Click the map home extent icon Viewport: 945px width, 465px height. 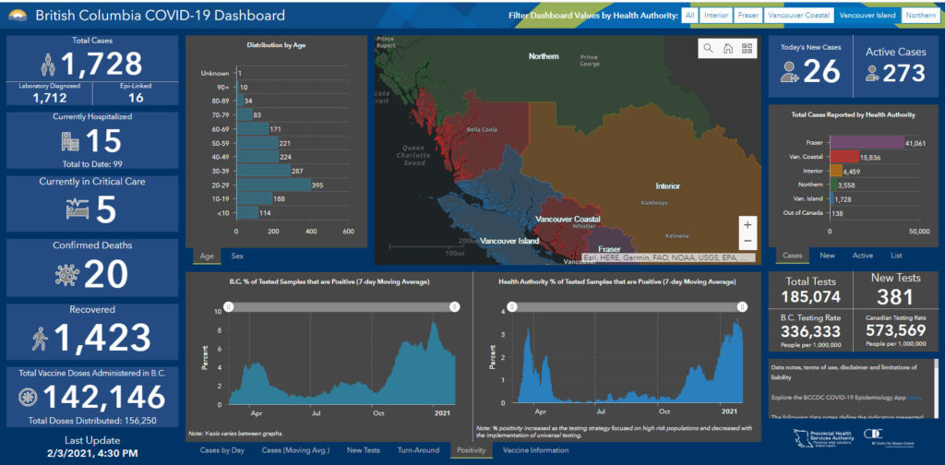tap(727, 48)
